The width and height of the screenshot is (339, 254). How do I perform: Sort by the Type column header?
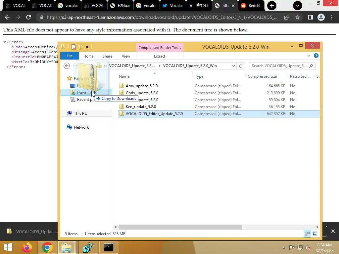199,76
